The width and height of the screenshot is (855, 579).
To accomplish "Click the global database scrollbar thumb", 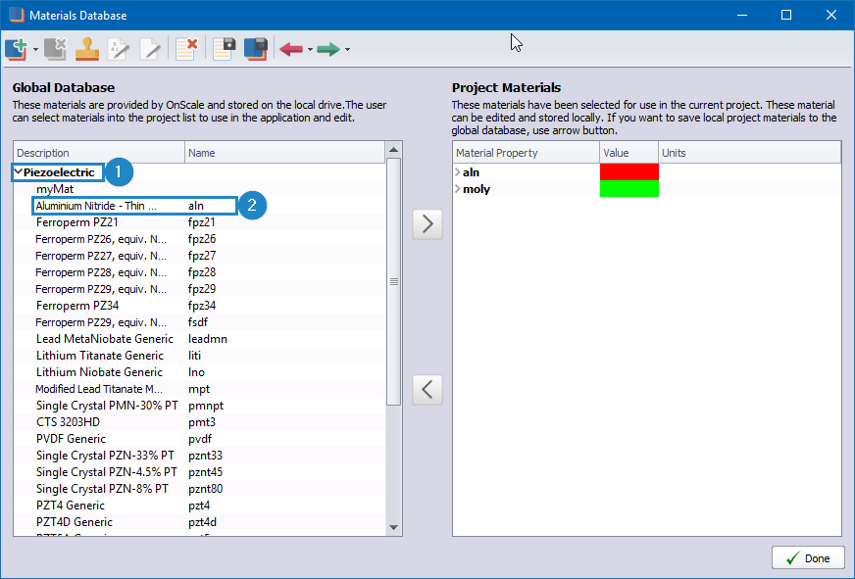I will [394, 281].
